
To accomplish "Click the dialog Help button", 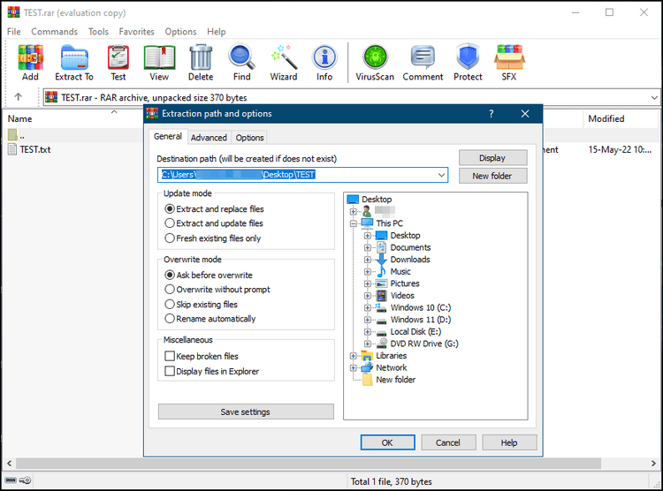I will (509, 442).
